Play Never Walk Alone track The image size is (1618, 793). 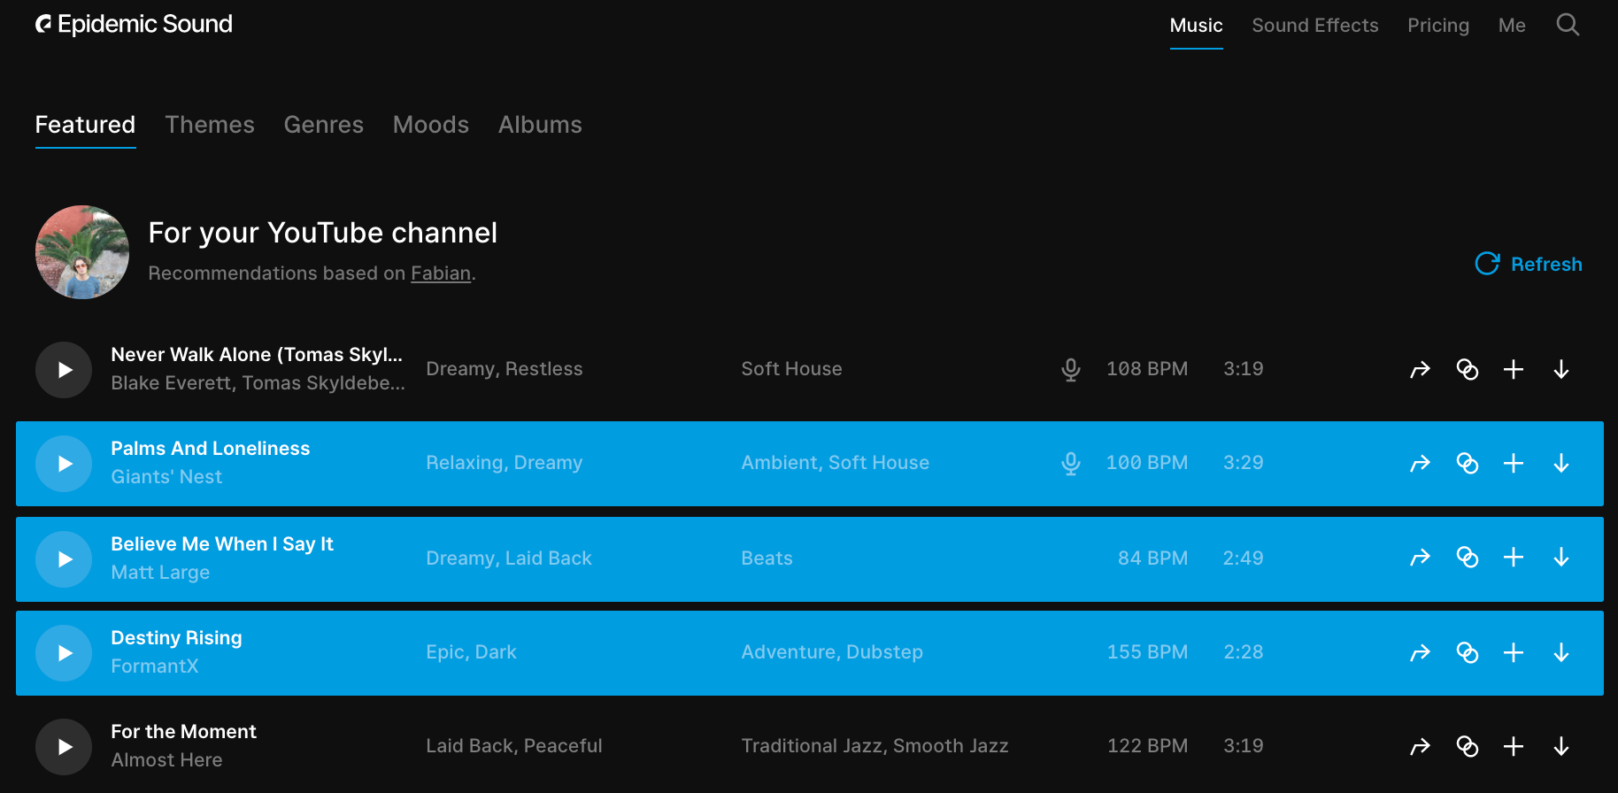64,370
